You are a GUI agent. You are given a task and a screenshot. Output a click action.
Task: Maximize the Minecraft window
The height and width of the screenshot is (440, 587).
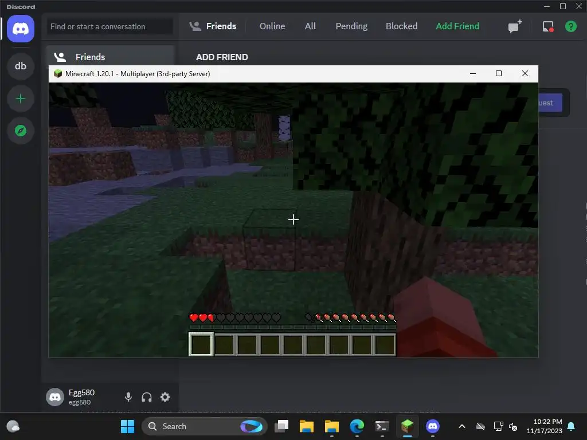pyautogui.click(x=498, y=73)
